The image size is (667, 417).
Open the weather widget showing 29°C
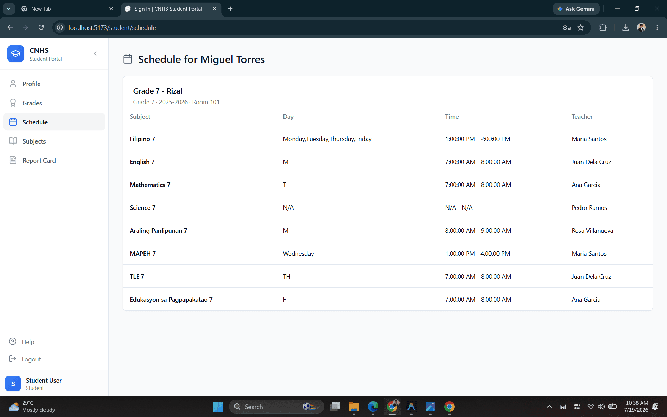32,407
